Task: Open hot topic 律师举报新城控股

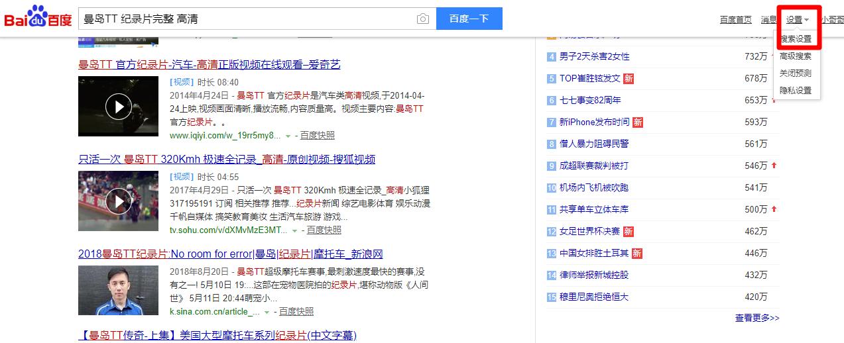Action: (594, 275)
